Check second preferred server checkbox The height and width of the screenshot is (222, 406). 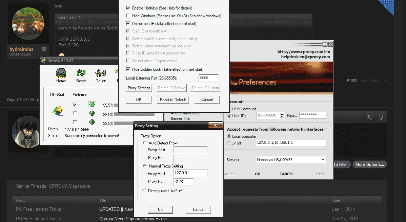(x=75, y=113)
